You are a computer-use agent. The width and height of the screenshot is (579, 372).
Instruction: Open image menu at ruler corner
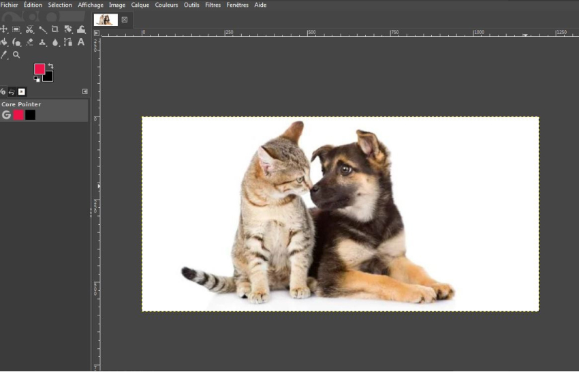pos(96,32)
